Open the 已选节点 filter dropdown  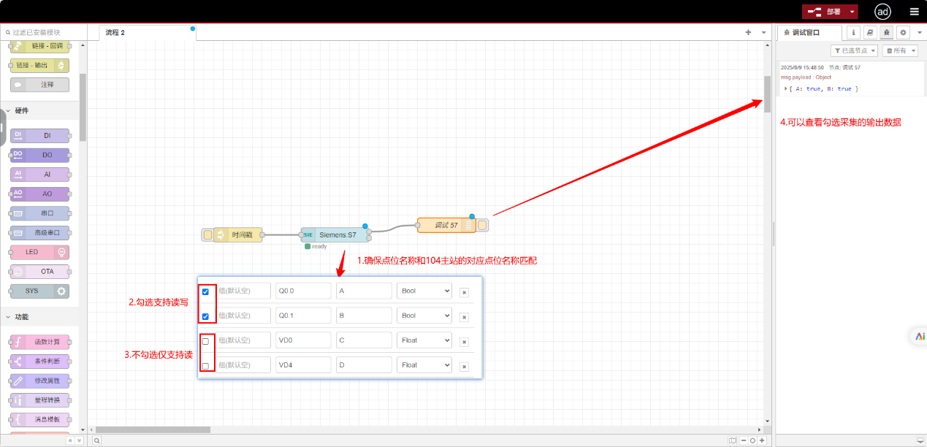click(854, 50)
